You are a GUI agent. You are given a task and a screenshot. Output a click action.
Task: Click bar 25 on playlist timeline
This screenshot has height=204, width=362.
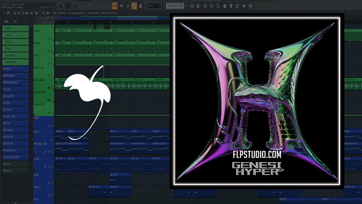(111, 23)
